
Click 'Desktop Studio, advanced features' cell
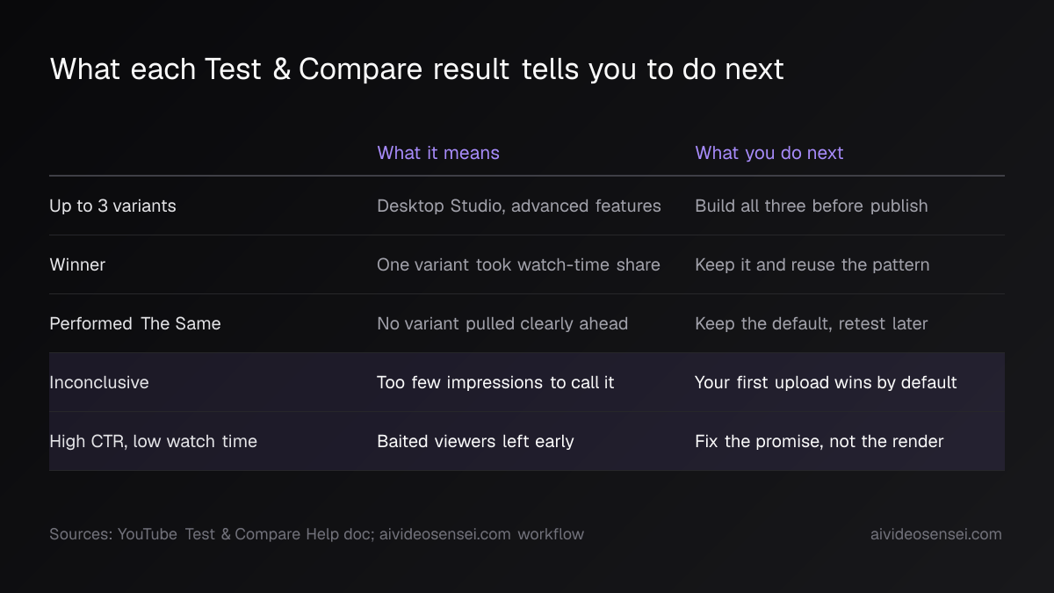(x=519, y=206)
